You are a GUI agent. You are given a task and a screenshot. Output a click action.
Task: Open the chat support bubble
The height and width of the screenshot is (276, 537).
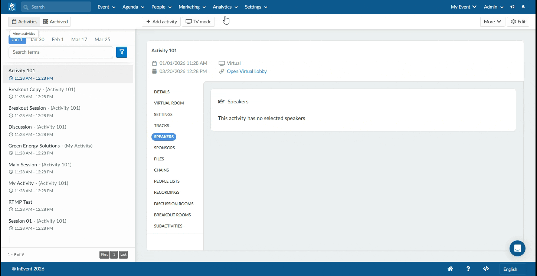point(517,248)
